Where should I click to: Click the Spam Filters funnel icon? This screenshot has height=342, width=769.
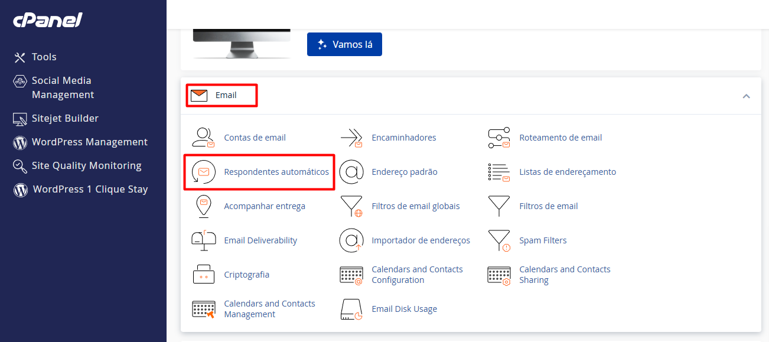click(x=499, y=240)
